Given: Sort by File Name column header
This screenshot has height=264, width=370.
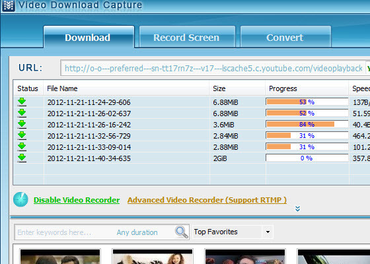Looking at the screenshot, I should pos(126,88).
